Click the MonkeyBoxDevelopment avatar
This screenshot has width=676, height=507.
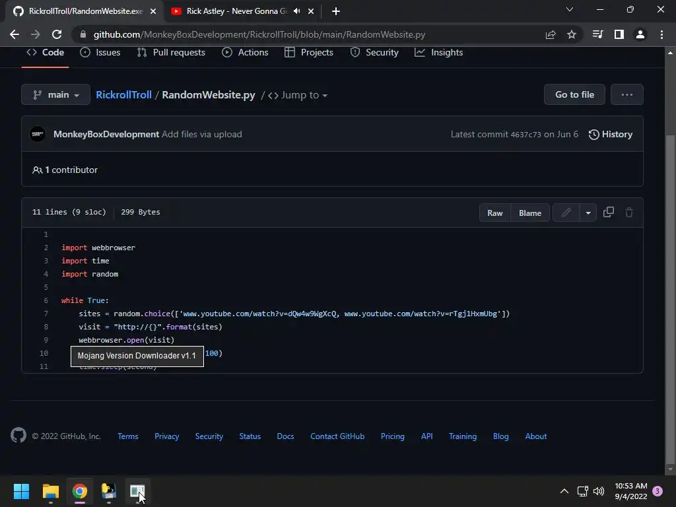(38, 134)
